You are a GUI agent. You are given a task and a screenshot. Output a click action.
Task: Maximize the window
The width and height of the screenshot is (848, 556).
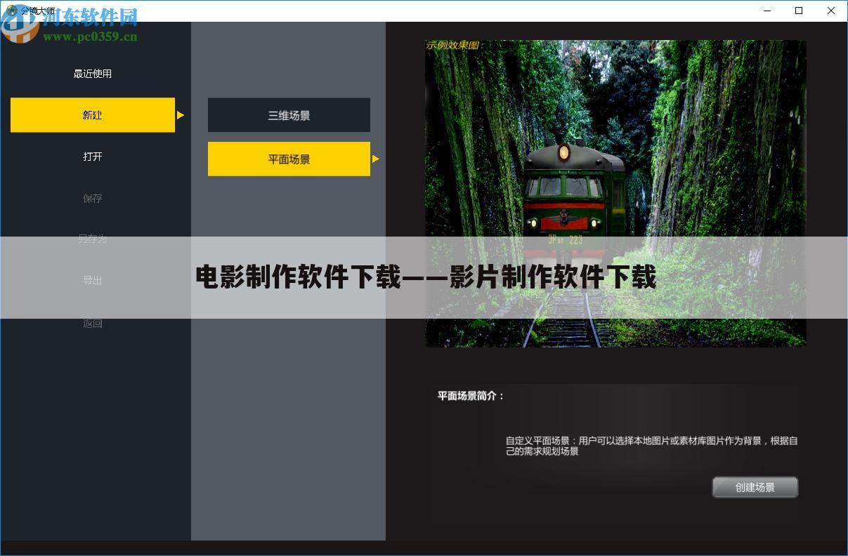point(799,11)
